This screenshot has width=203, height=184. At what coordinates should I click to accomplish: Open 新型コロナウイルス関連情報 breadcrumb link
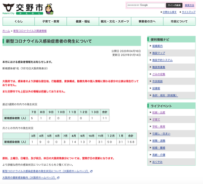click(30, 31)
